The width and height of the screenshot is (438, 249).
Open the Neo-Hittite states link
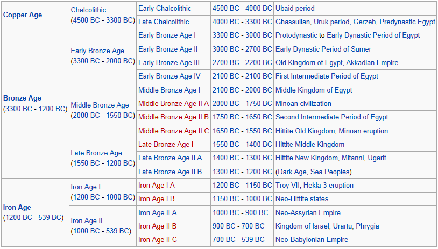(302, 199)
